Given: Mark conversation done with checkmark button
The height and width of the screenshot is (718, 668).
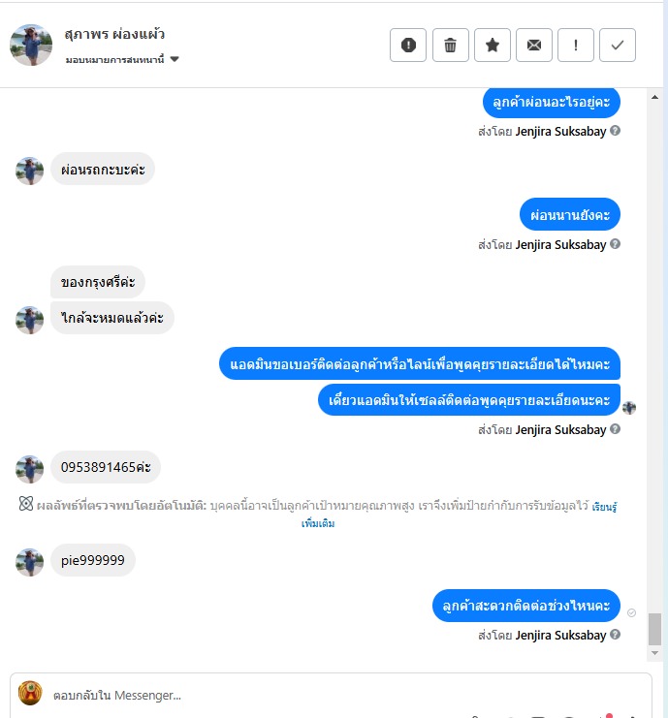Looking at the screenshot, I should [618, 45].
